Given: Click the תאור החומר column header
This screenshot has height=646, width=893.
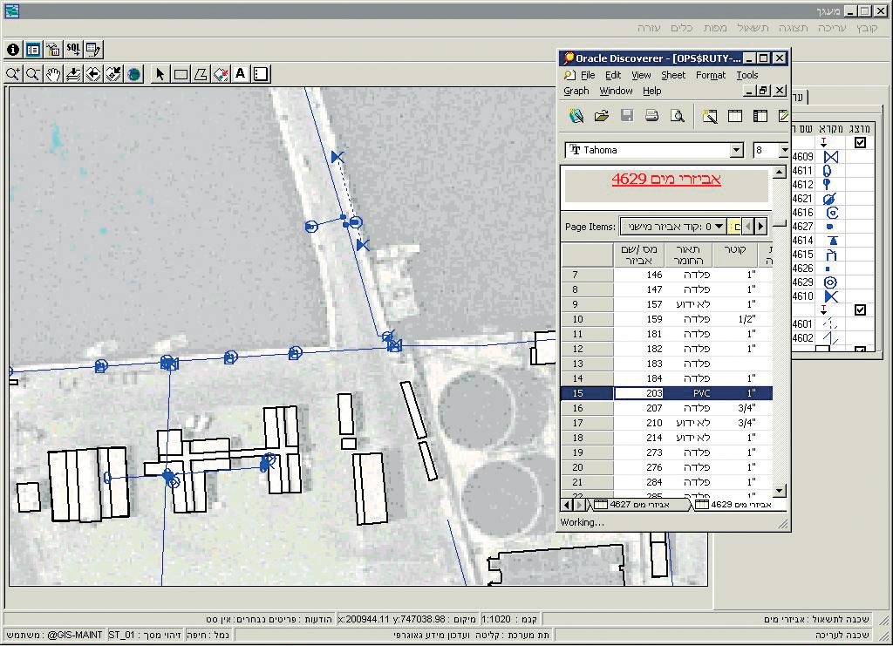Looking at the screenshot, I should coord(689,255).
